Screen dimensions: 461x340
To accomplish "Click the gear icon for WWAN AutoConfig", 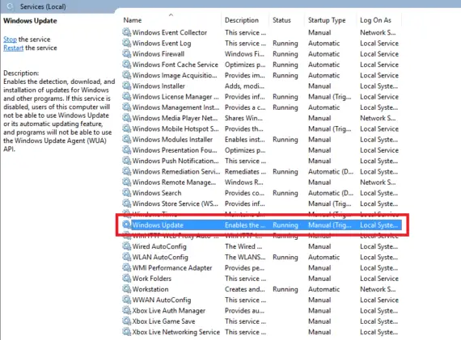I will [x=126, y=300].
